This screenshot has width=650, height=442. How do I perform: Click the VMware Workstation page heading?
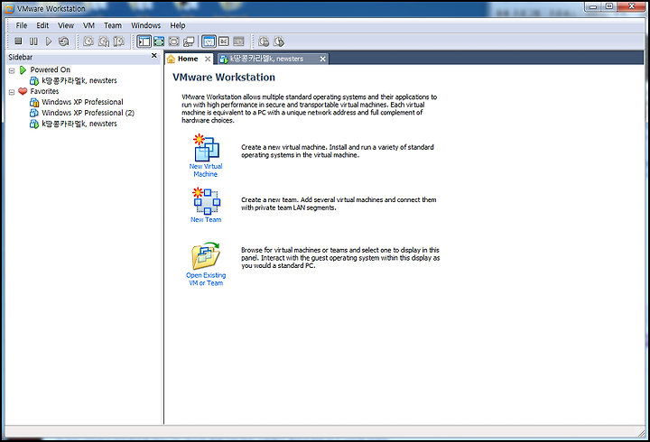(224, 77)
